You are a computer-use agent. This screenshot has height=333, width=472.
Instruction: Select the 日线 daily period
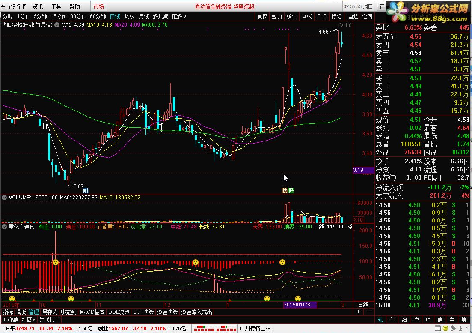coord(115,16)
